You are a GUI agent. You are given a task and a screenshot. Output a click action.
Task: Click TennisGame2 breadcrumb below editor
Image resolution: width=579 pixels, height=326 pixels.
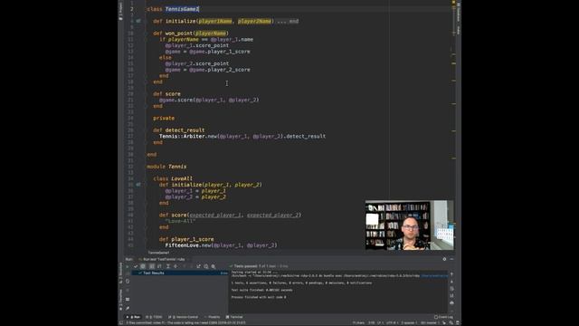pyautogui.click(x=158, y=253)
